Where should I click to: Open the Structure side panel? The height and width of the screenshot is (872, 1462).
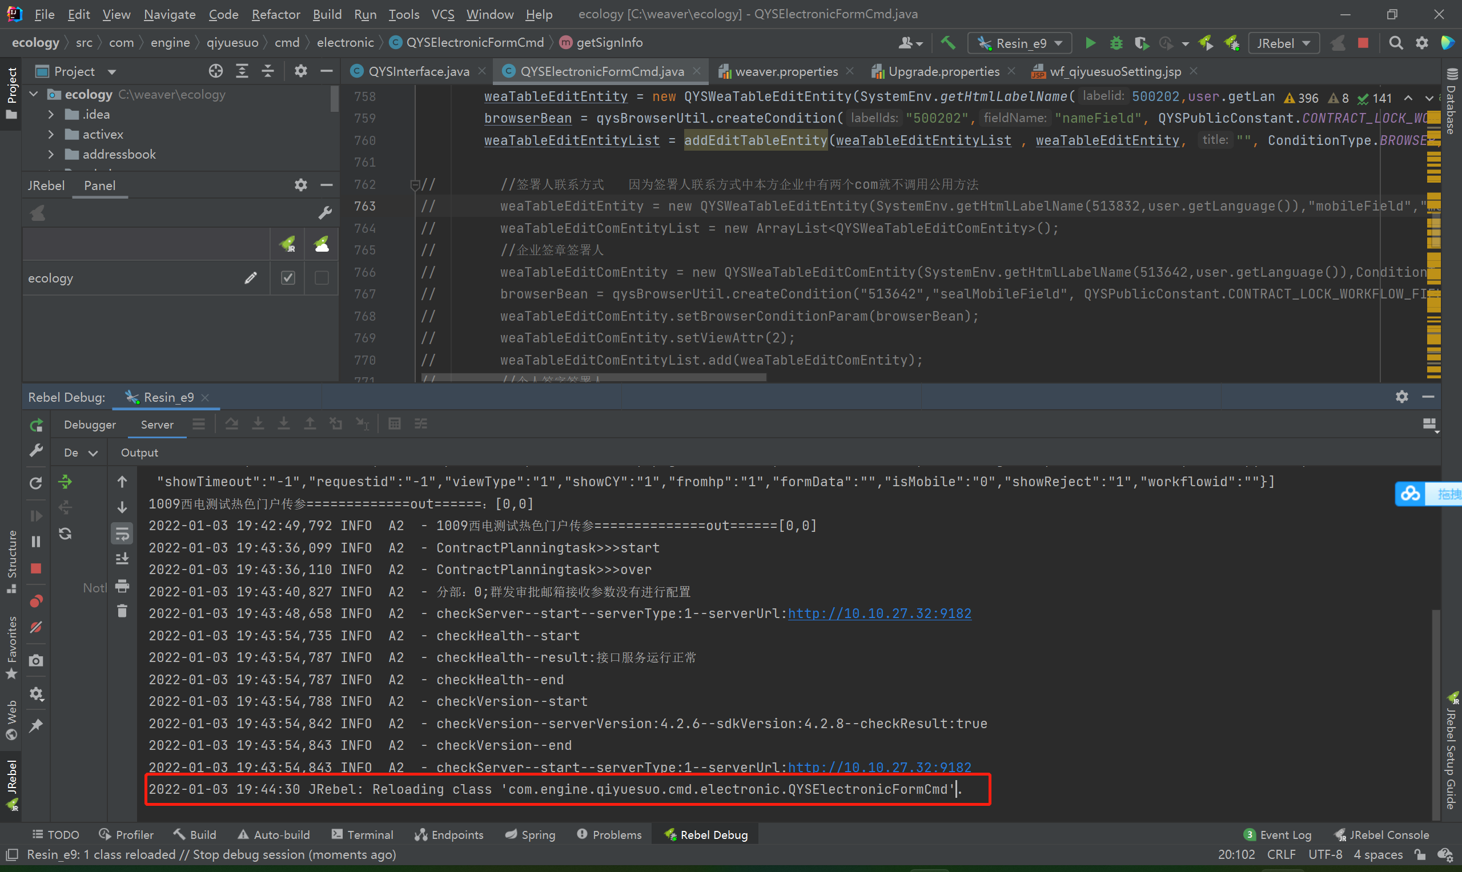[x=11, y=561]
